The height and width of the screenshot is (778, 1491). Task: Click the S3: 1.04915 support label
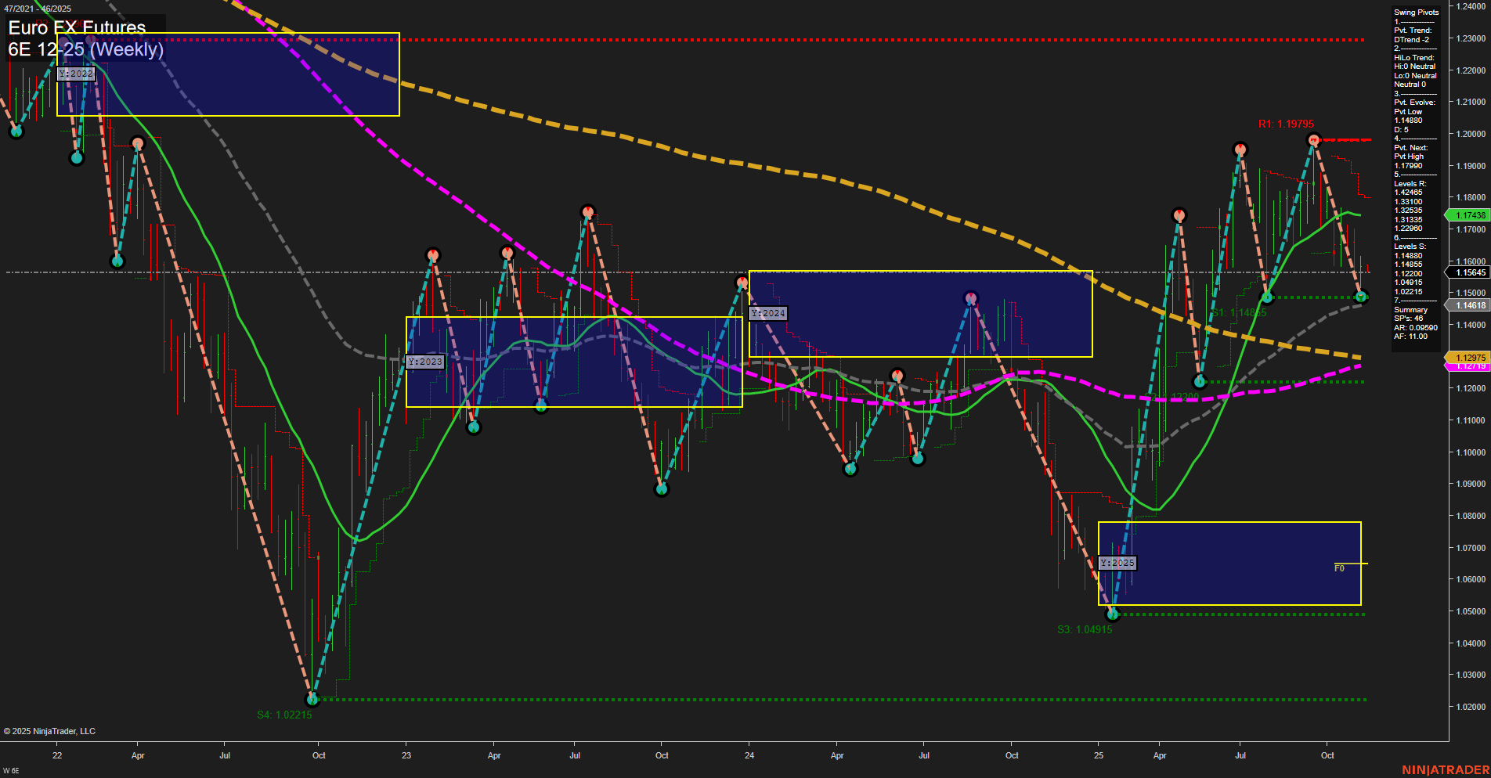pos(1085,629)
